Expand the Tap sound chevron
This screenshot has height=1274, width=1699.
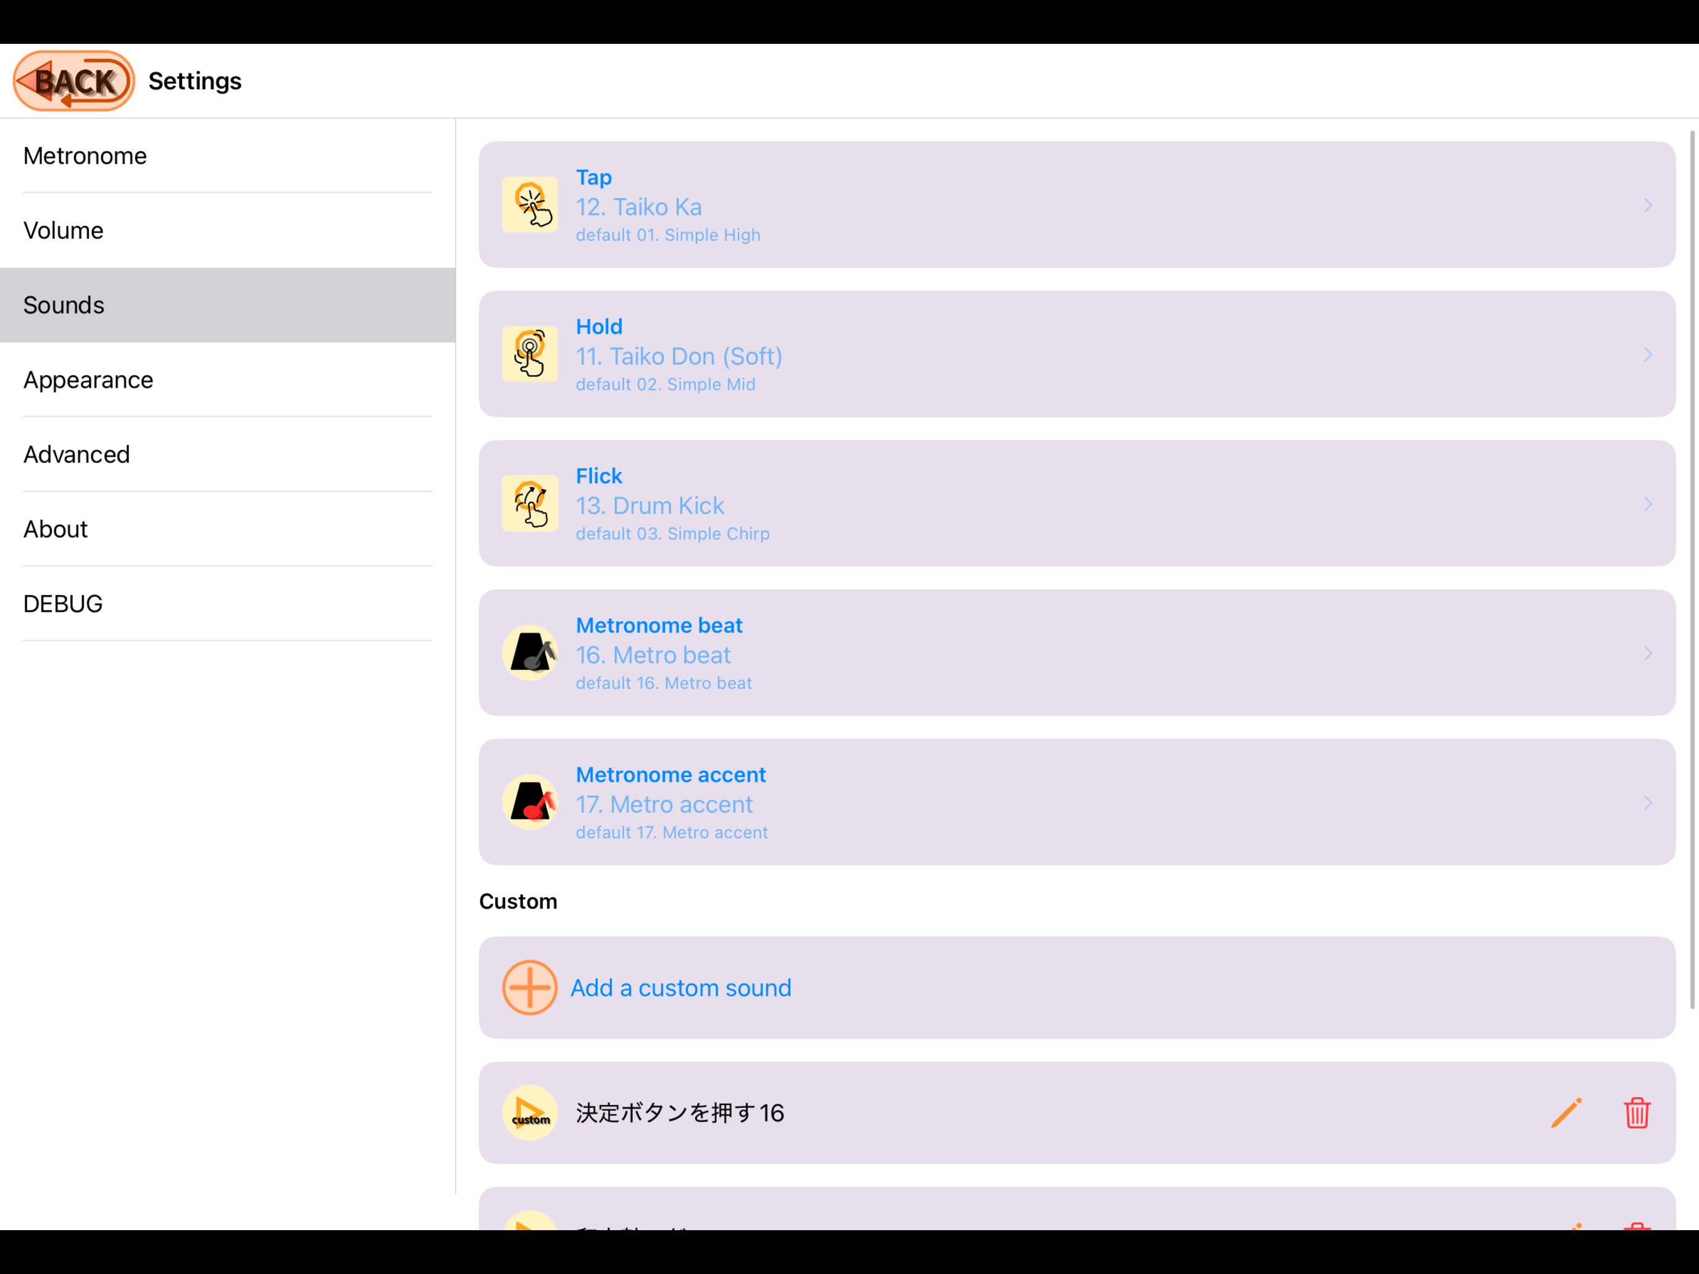(x=1648, y=205)
